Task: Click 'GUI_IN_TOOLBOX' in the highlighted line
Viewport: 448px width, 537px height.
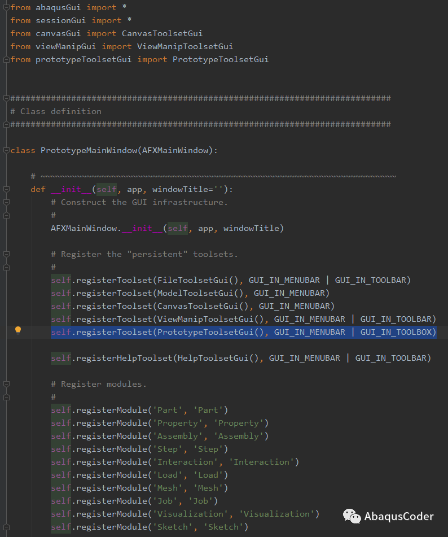Action: [x=396, y=332]
